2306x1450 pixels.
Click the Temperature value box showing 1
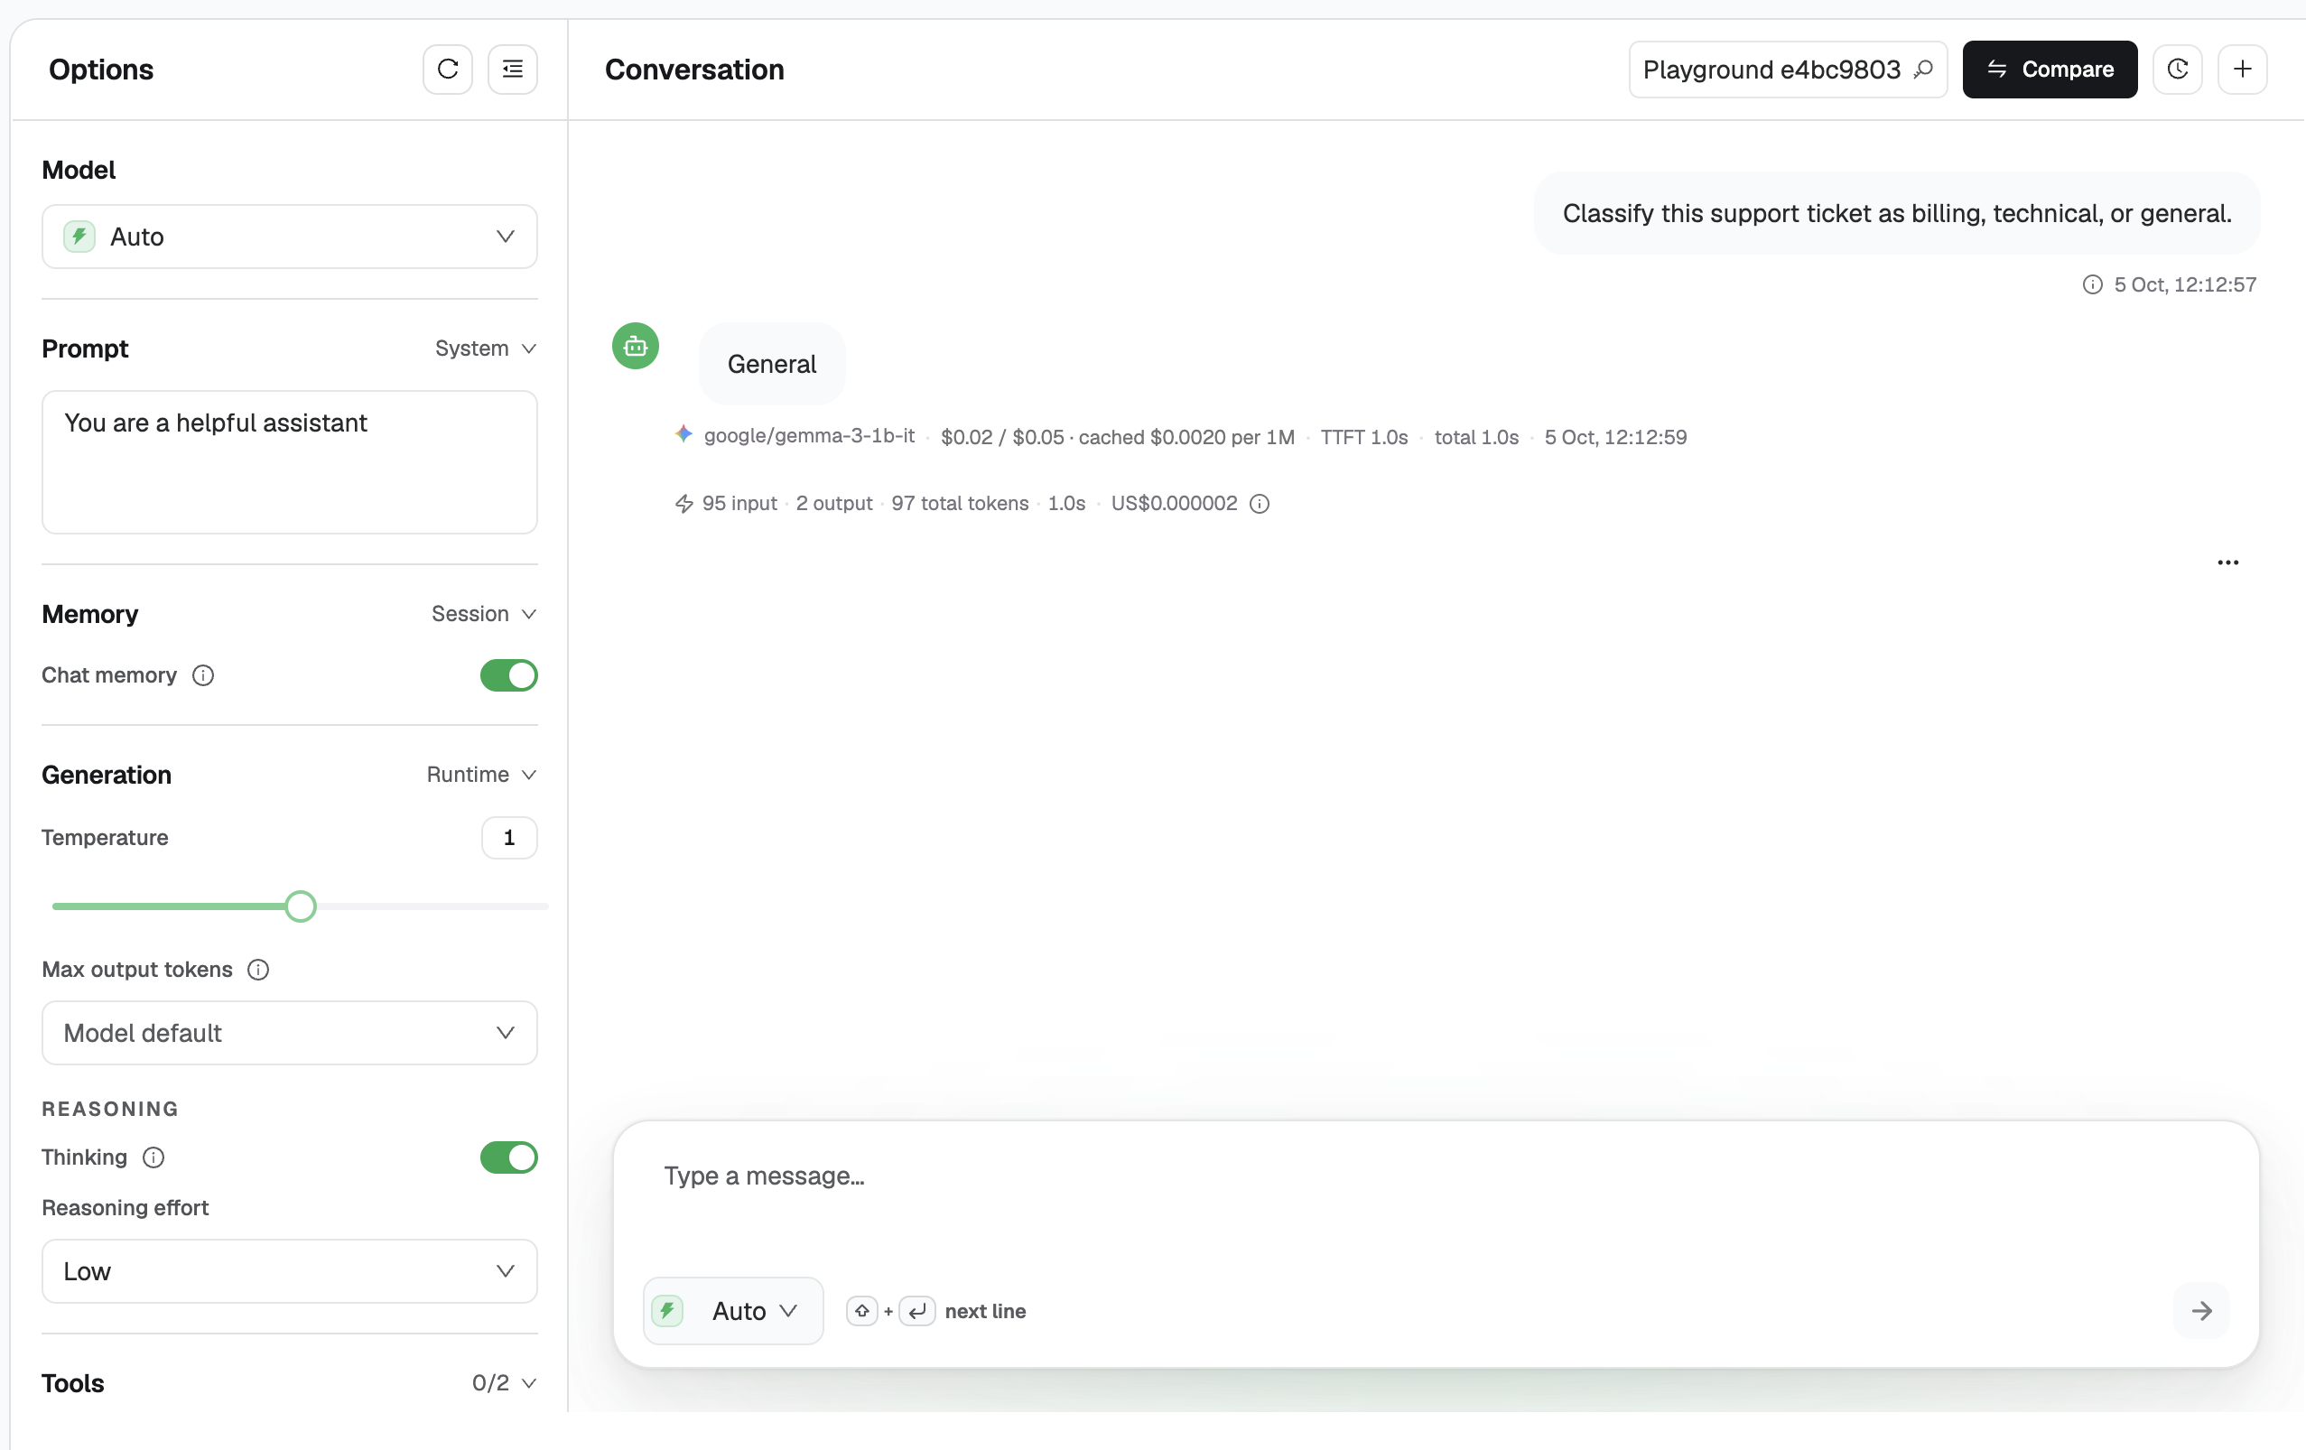point(508,838)
